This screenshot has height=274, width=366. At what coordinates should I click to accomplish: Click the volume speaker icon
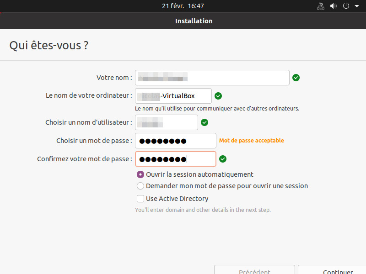click(x=334, y=6)
